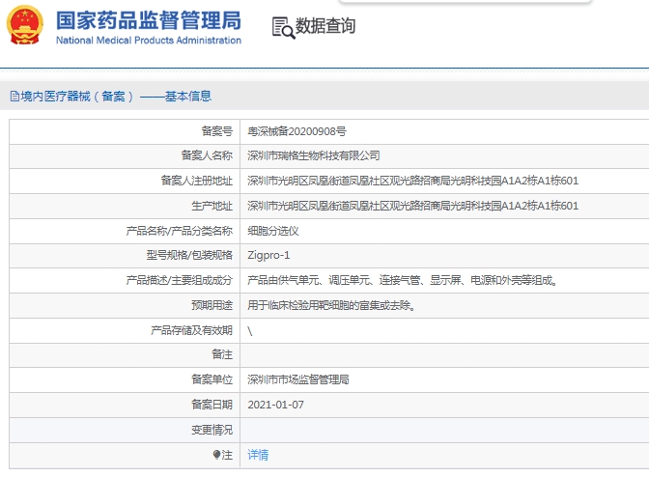Click the 预期用途 label
This screenshot has height=477, width=649.
(x=212, y=306)
